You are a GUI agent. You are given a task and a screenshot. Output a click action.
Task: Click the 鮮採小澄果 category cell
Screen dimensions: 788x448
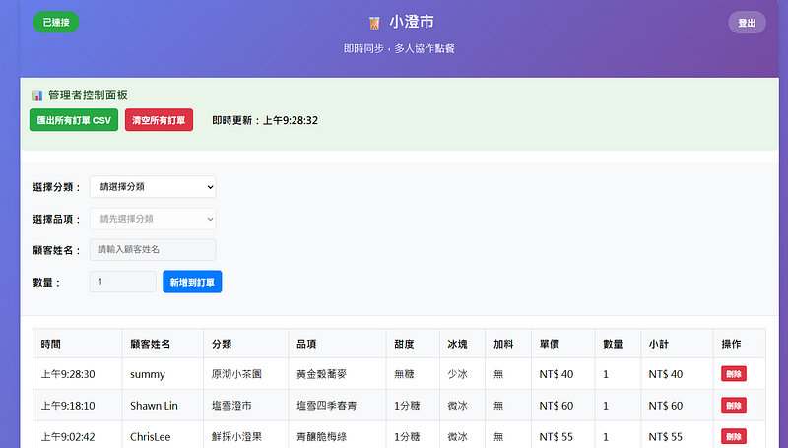click(245, 435)
